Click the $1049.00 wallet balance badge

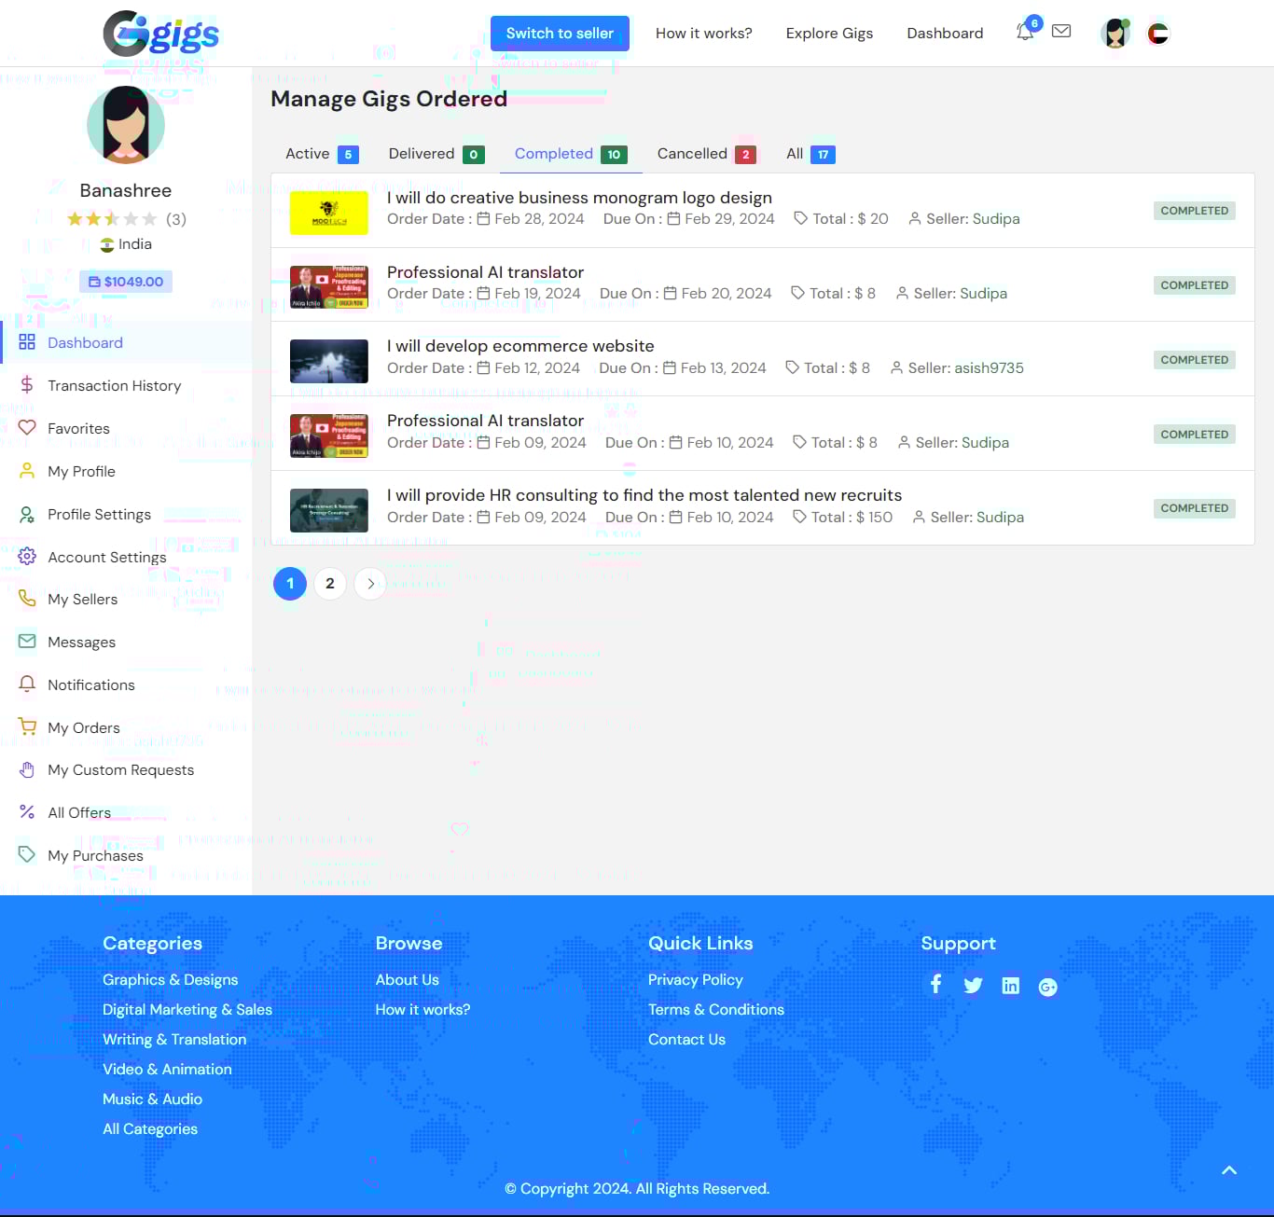tap(126, 282)
